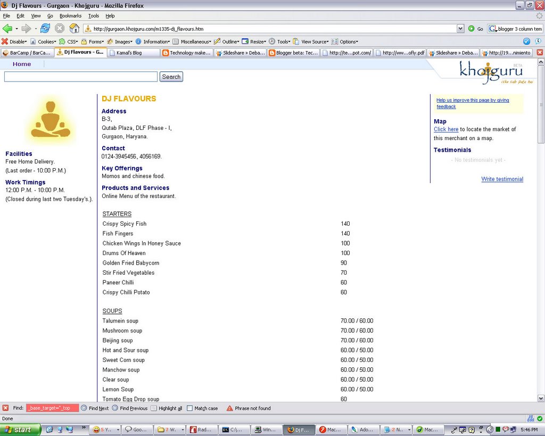Open the Bookmarks menu
The height and width of the screenshot is (436, 545).
[x=71, y=15]
